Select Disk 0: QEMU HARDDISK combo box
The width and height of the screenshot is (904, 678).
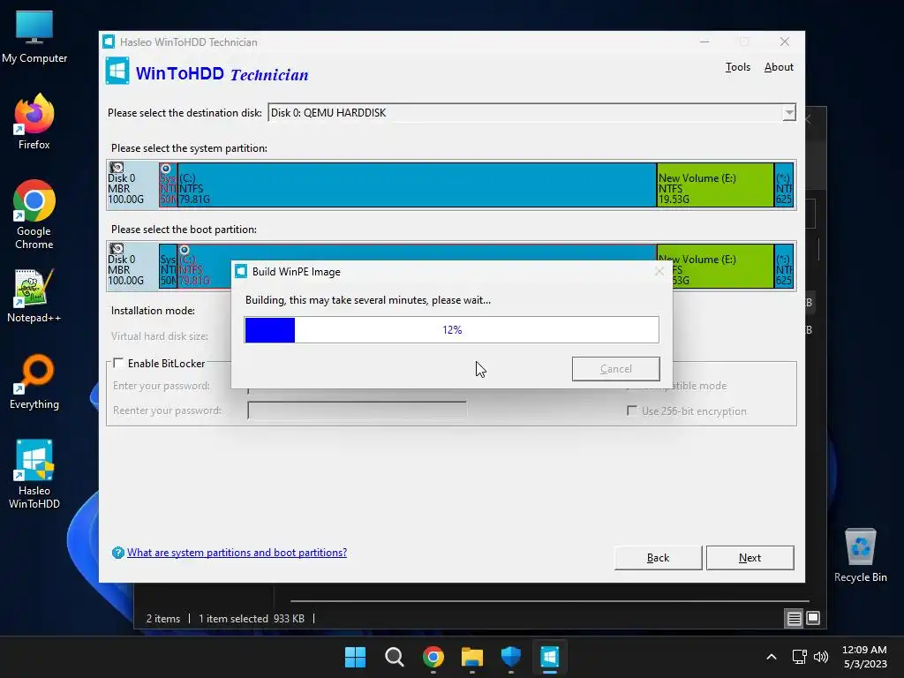click(531, 113)
